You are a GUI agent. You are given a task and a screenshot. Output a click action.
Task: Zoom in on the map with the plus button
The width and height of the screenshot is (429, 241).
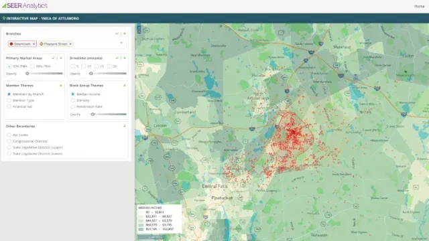(x=139, y=27)
